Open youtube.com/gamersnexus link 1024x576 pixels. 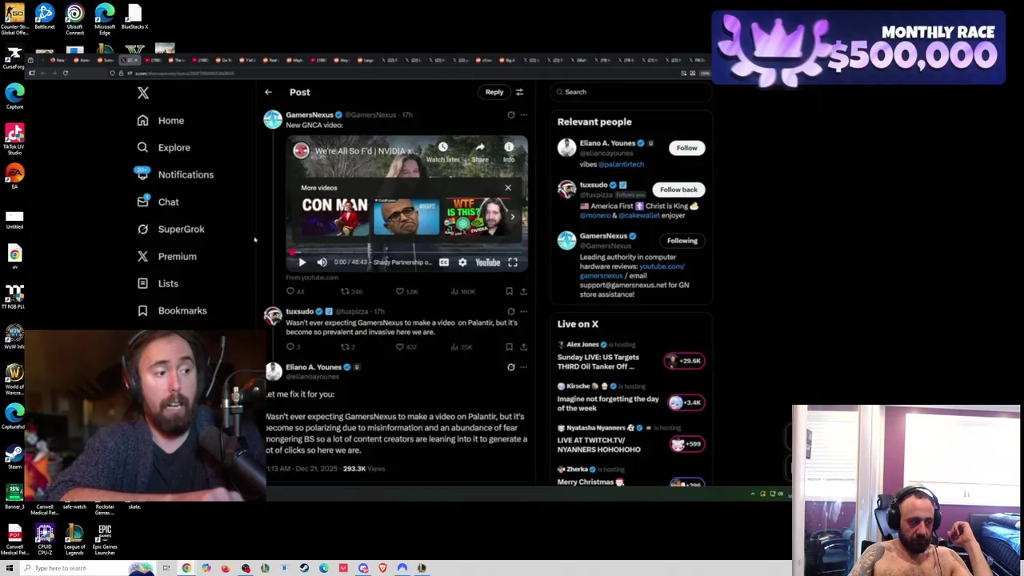point(632,270)
